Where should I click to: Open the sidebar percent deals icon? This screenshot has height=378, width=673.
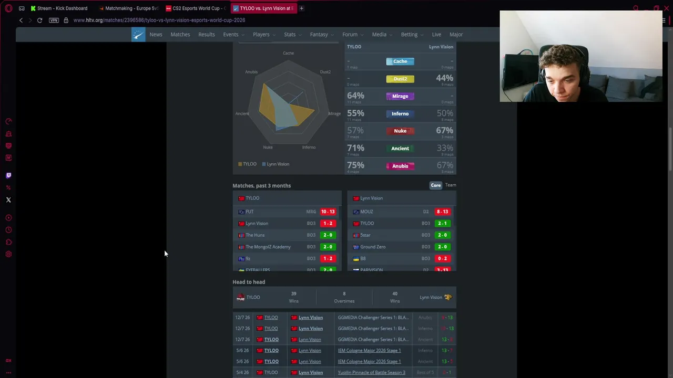click(x=8, y=187)
